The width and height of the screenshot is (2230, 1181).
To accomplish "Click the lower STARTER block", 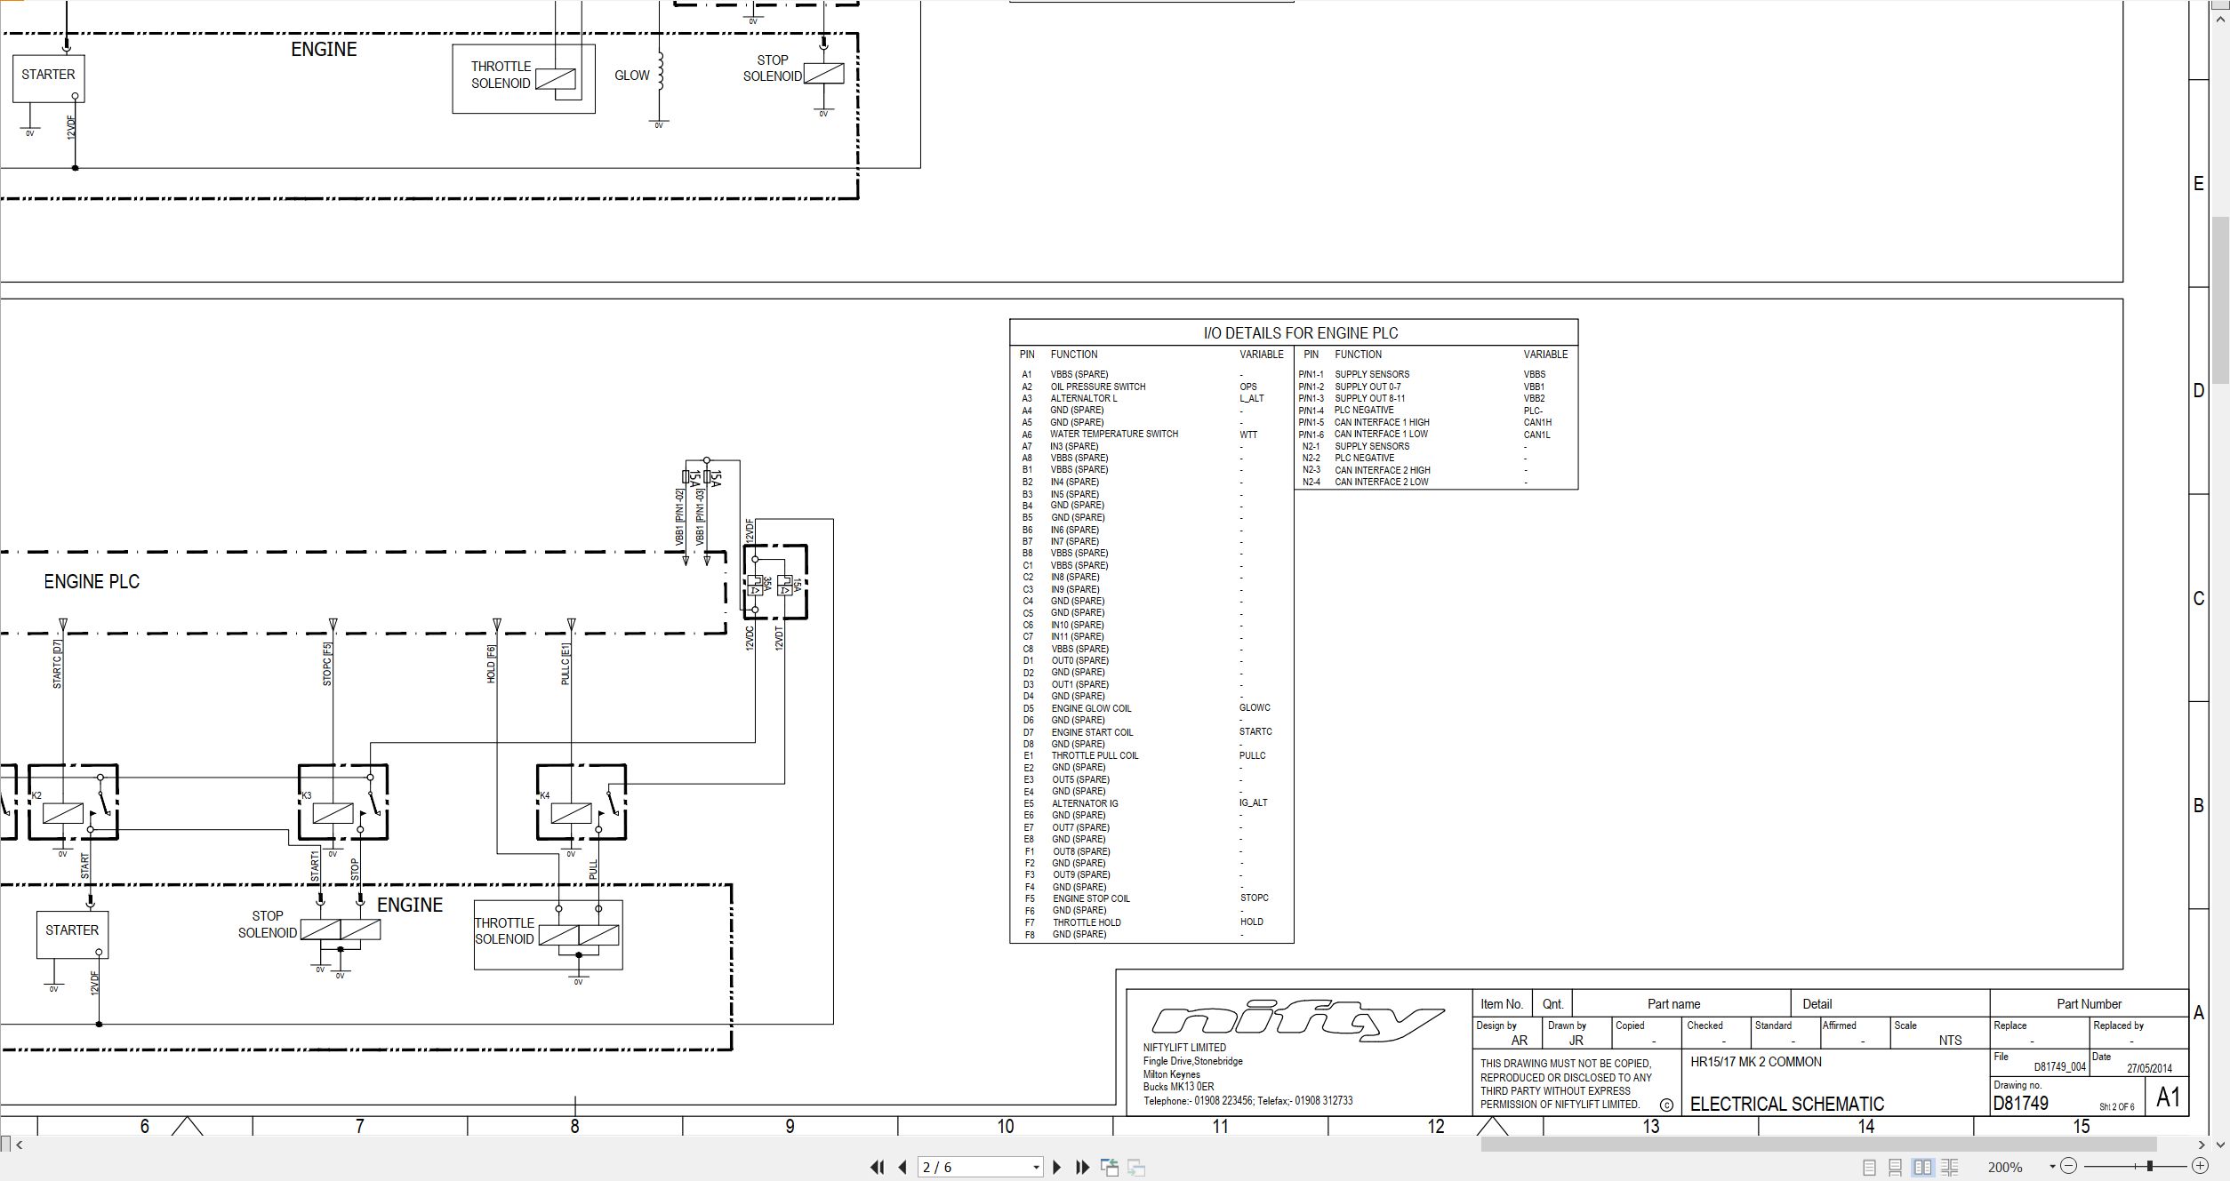I will 72,935.
